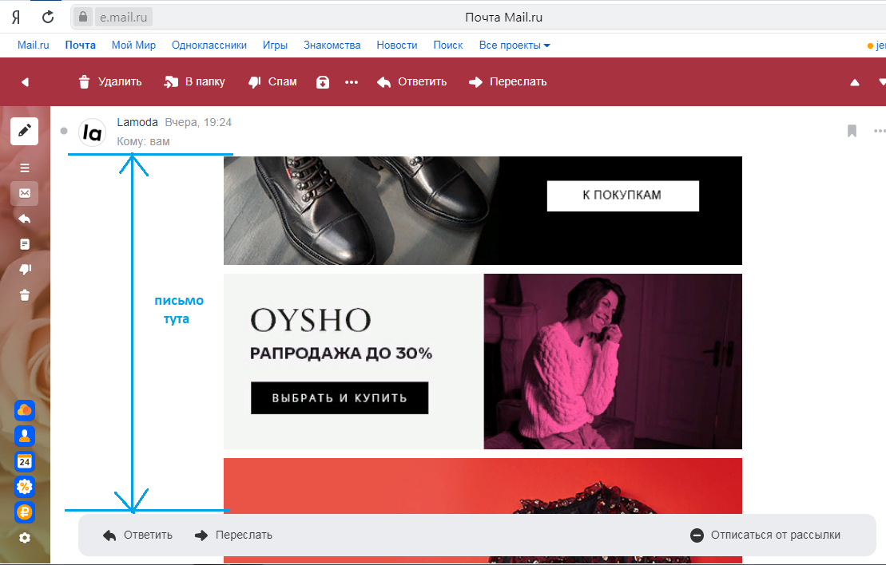This screenshot has height=565, width=886.
Task: Open the contacts person icon in the sidebar
Action: coord(25,436)
